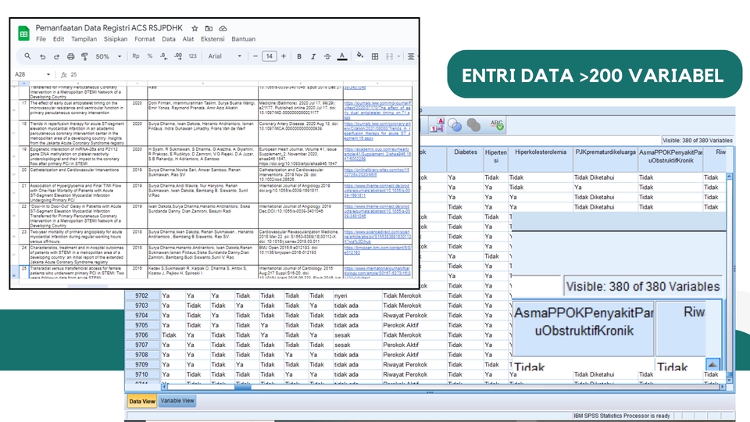
Task: Open the bmjopen.bmj.com link in row 24
Action: tap(377, 250)
